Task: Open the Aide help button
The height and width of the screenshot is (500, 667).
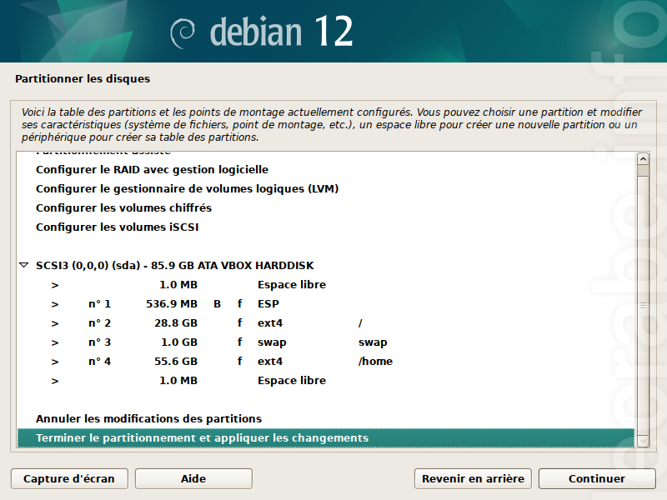Action: [x=193, y=478]
